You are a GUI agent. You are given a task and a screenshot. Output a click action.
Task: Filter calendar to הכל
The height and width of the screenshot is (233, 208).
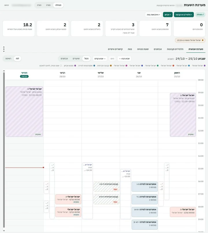86,59
